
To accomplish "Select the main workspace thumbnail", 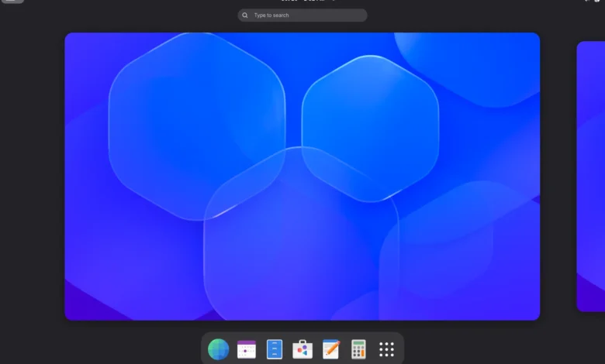I will tap(302, 177).
